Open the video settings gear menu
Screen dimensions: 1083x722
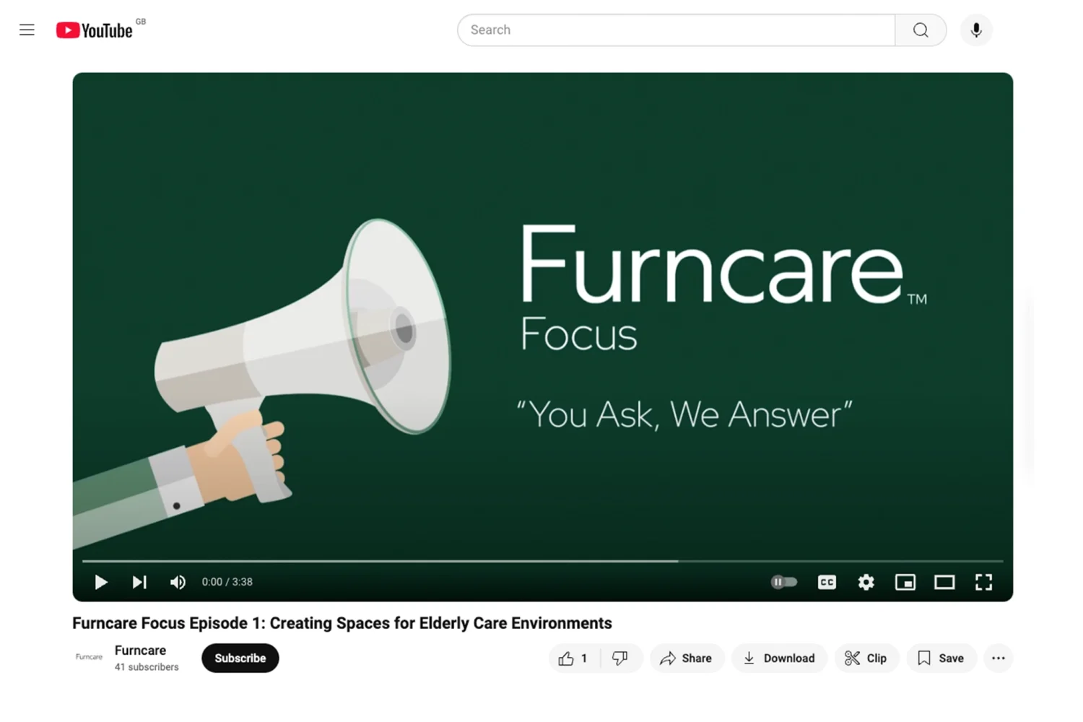[x=866, y=582]
